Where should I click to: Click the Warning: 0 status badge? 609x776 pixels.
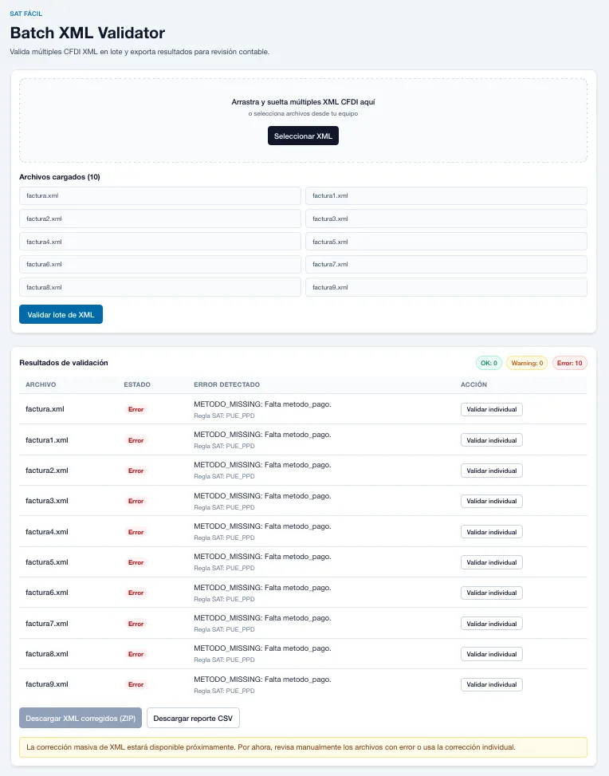tap(526, 363)
